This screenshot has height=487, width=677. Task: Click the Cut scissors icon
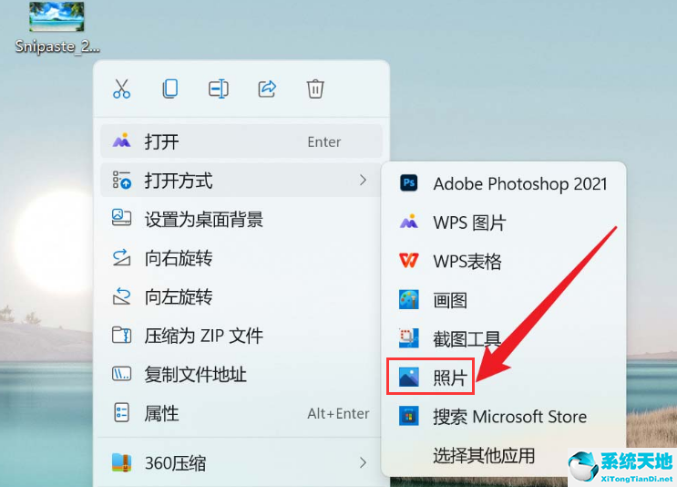click(x=121, y=88)
